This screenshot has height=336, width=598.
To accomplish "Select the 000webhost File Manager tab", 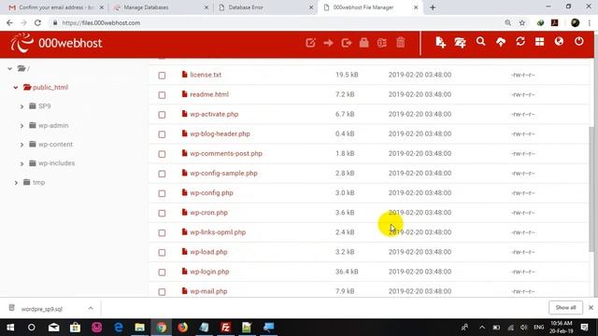I will coord(369,7).
